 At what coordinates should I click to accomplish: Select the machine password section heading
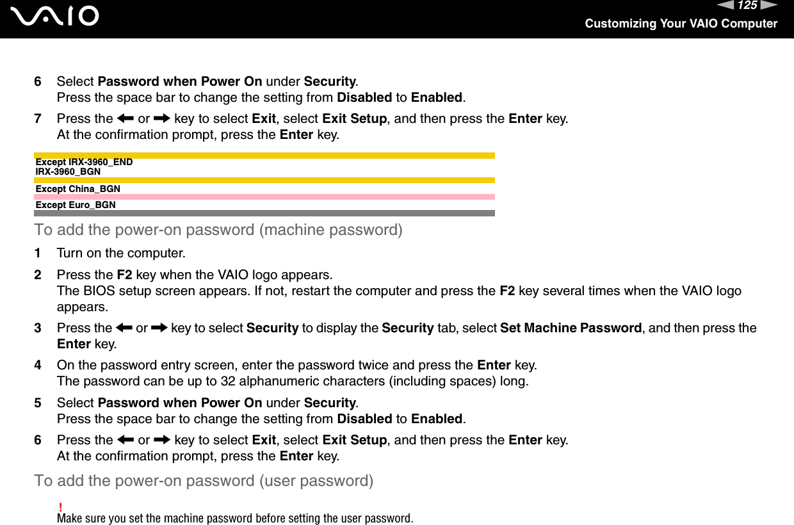point(218,230)
